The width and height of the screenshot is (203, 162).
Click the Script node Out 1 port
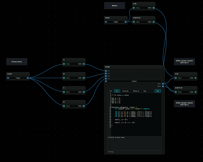(x=163, y=84)
